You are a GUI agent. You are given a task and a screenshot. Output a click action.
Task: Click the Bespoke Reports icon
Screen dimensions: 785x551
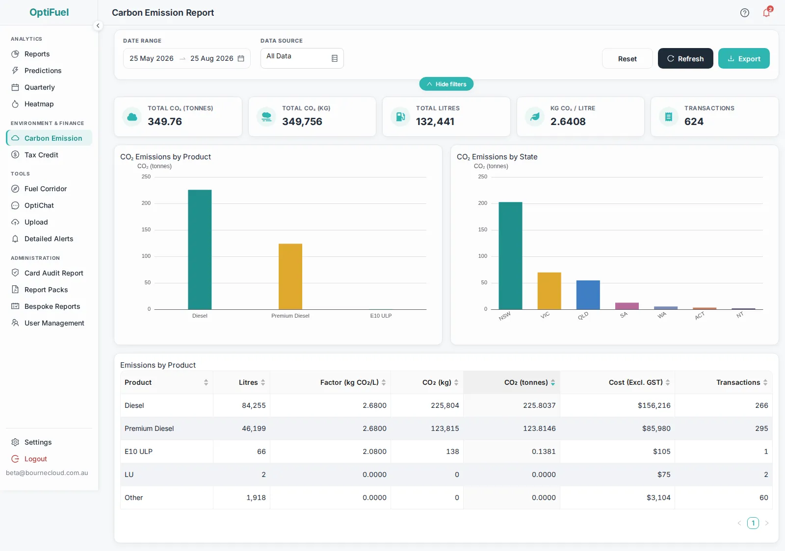coord(15,306)
